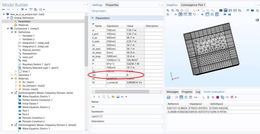Click the print icon in Graphics toolbar
This screenshot has width=260, height=134.
[230, 14]
